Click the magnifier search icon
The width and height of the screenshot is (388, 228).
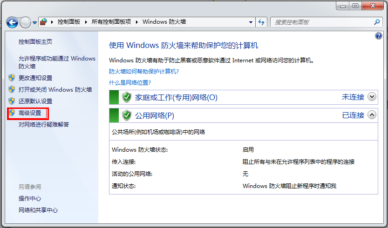coord(377,22)
